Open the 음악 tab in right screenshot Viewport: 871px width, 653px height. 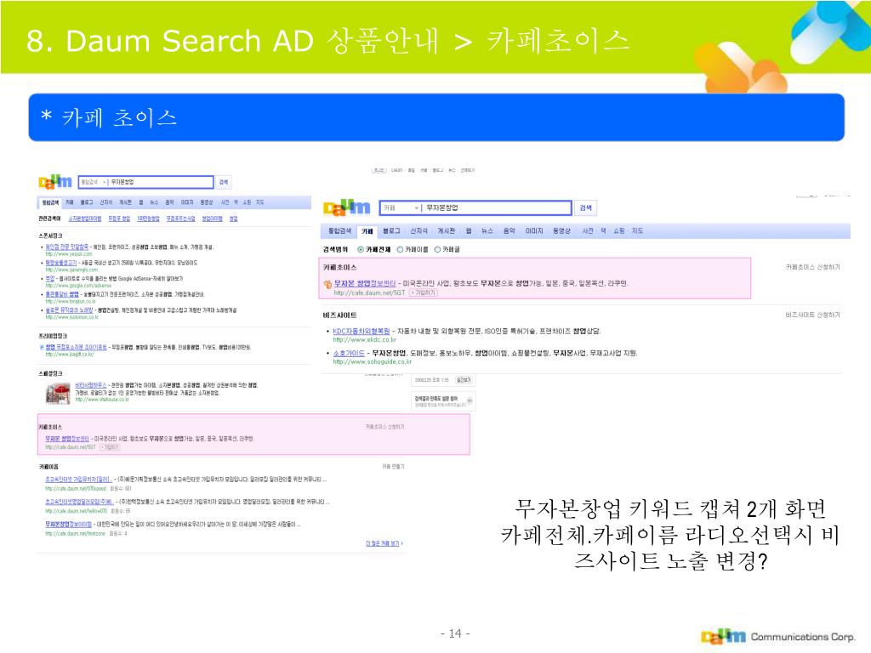(x=509, y=231)
